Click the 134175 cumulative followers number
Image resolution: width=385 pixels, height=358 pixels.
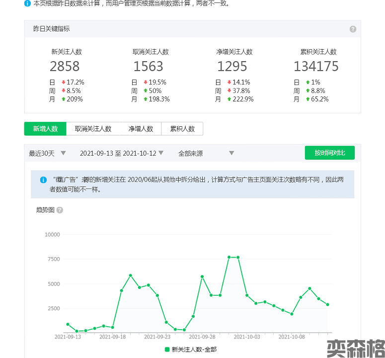point(316,66)
